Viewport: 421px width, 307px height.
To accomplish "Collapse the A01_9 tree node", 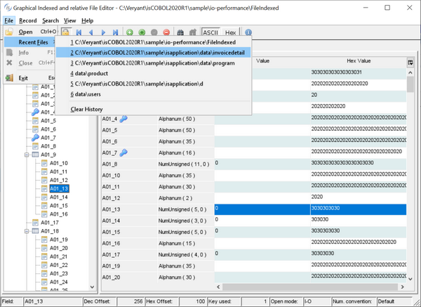I will pyautogui.click(x=27, y=155).
